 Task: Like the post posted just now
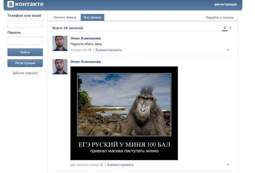(228, 50)
